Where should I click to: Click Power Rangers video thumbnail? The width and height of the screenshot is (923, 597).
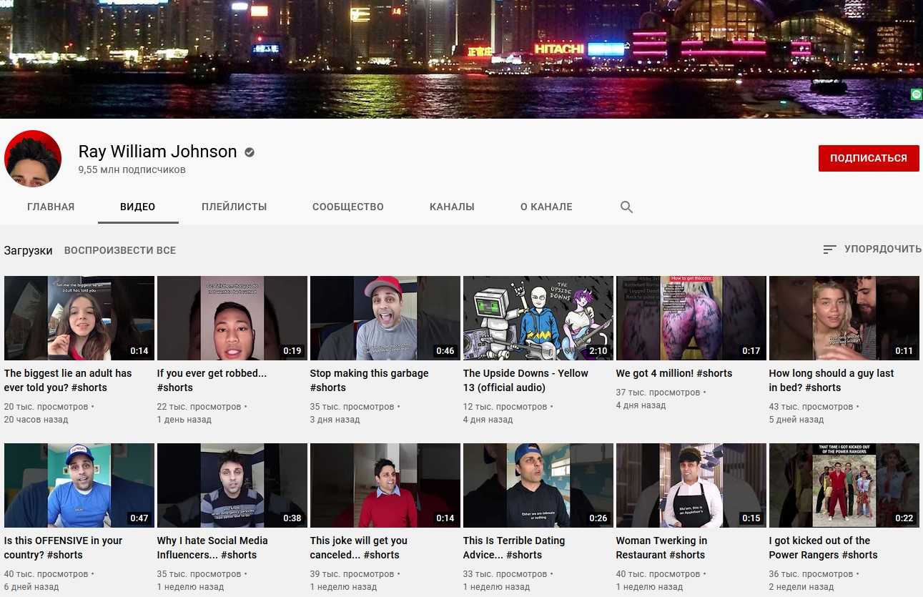[844, 485]
